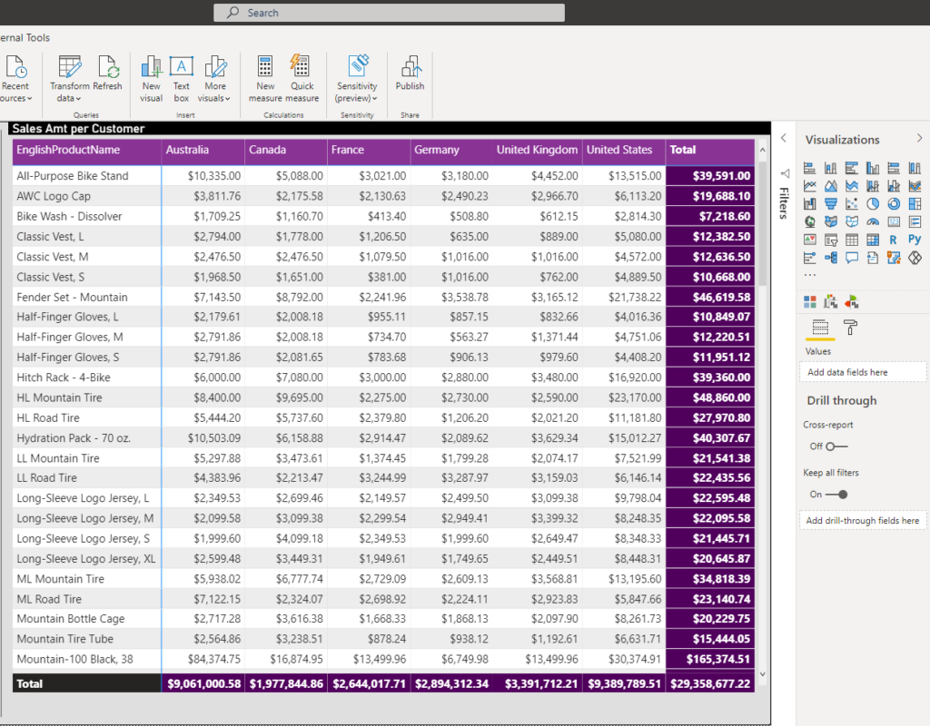The height and width of the screenshot is (726, 930).
Task: Open the External Tools ribbon tab
Action: (25, 37)
